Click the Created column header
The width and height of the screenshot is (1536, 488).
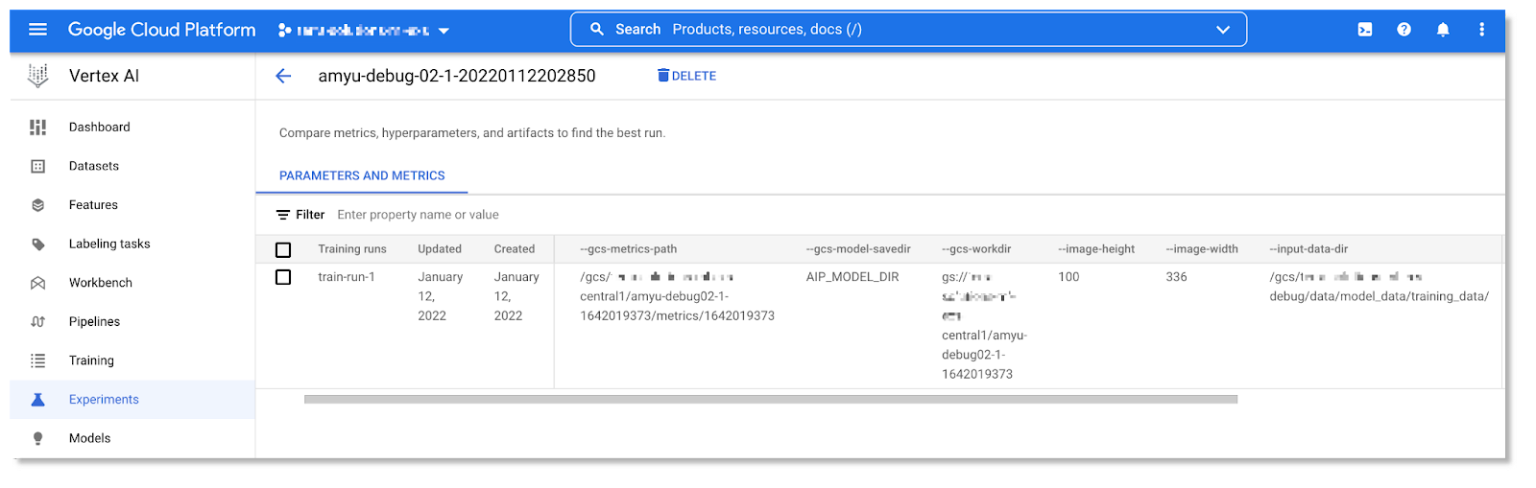pyautogui.click(x=515, y=249)
